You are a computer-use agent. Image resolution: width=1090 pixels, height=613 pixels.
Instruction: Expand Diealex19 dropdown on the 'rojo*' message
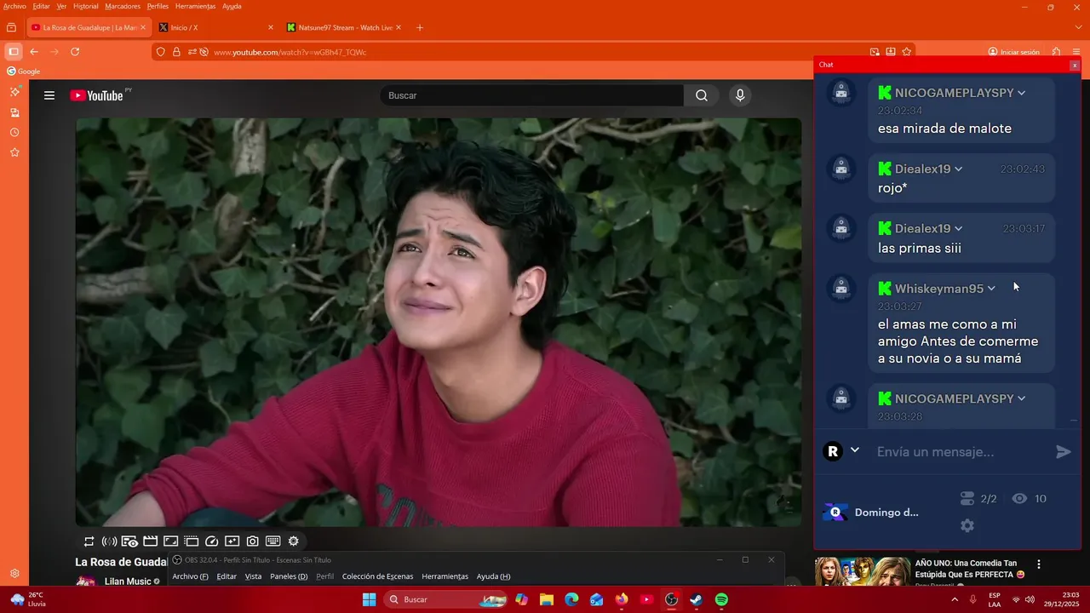click(x=958, y=169)
